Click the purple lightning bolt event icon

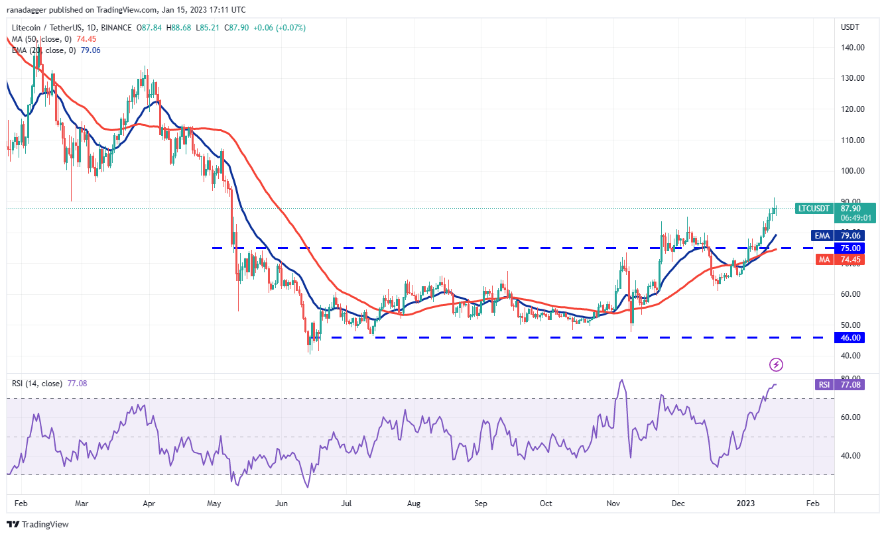click(x=776, y=364)
